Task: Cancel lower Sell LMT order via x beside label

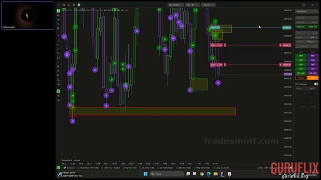Action: click(225, 64)
